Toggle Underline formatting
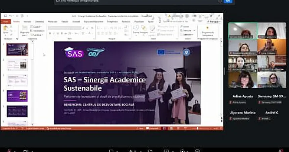The image size is (289, 152). 58,33
